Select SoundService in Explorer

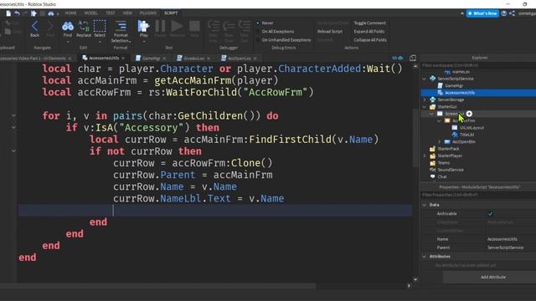tap(451, 170)
